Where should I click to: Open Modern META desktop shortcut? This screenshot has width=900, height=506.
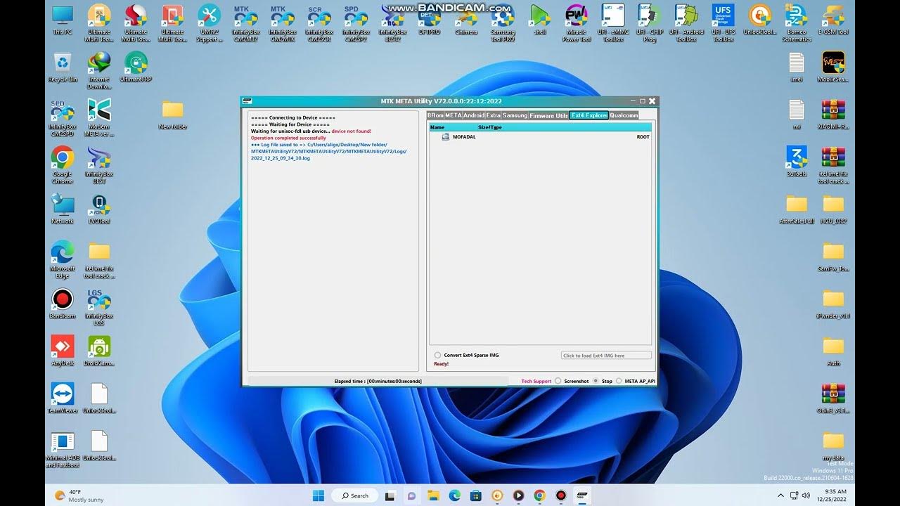coord(99,118)
